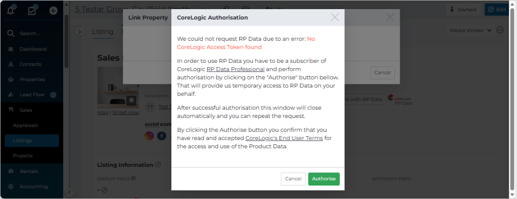The image size is (517, 199).
Task: Click the Facebook social icon
Action: coord(162,136)
